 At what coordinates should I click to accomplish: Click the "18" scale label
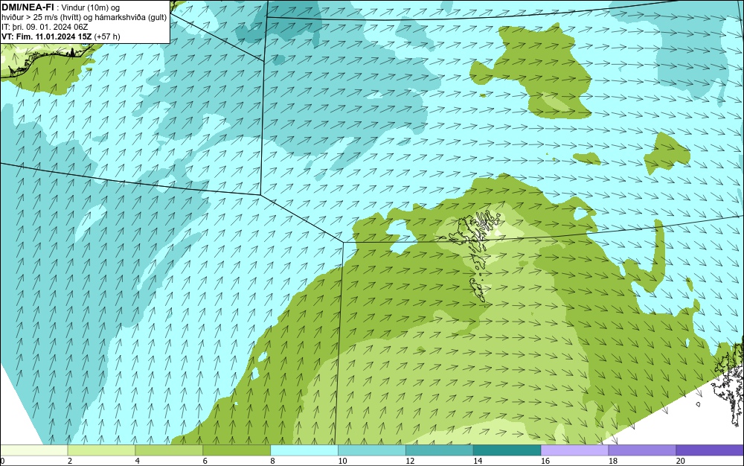click(x=612, y=461)
